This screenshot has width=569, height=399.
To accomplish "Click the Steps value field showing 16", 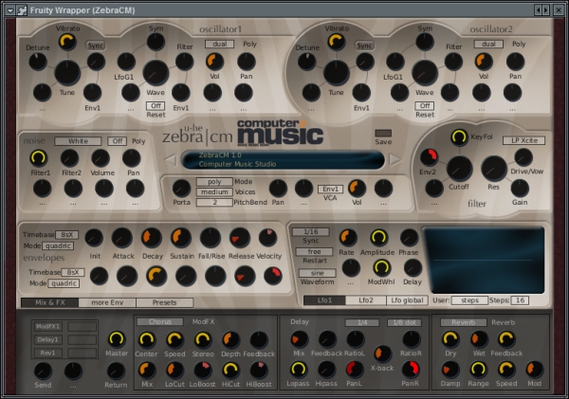I will [520, 300].
